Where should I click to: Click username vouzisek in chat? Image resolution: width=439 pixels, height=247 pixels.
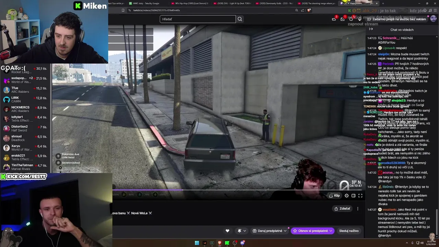click(x=389, y=210)
